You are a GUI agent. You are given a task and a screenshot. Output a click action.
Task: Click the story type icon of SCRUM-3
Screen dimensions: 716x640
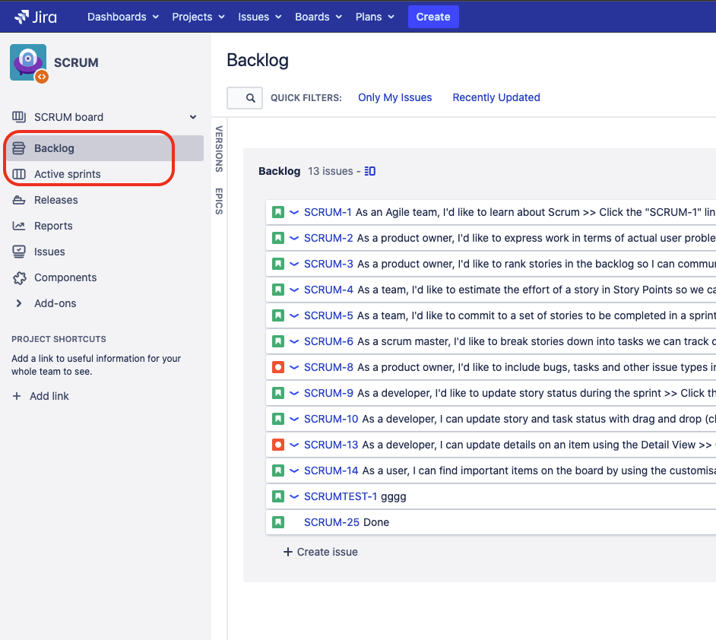click(278, 264)
